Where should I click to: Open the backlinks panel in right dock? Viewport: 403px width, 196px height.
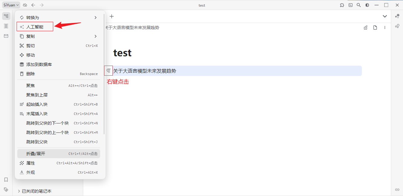(x=397, y=190)
